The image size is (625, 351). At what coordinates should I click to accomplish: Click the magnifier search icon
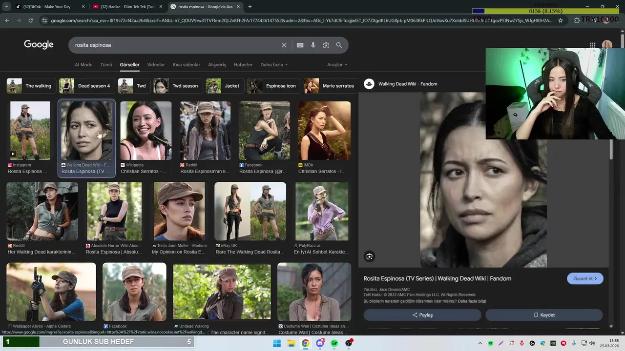tap(339, 45)
